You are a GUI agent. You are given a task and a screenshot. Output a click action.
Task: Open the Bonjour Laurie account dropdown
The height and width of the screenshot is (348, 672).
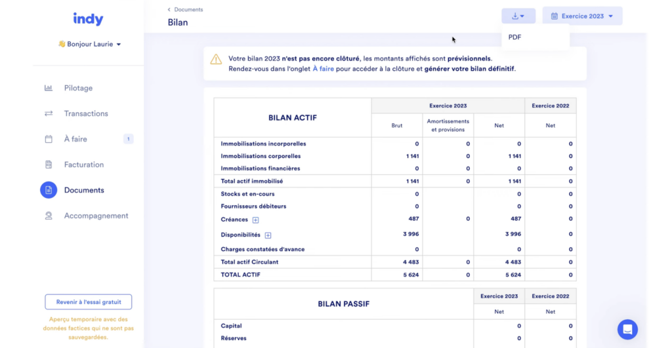click(x=89, y=44)
